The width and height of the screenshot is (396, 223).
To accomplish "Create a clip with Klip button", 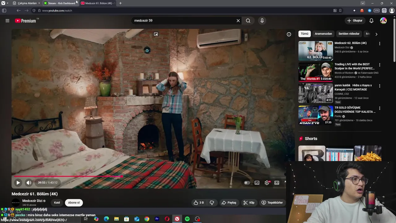I will tap(249, 203).
